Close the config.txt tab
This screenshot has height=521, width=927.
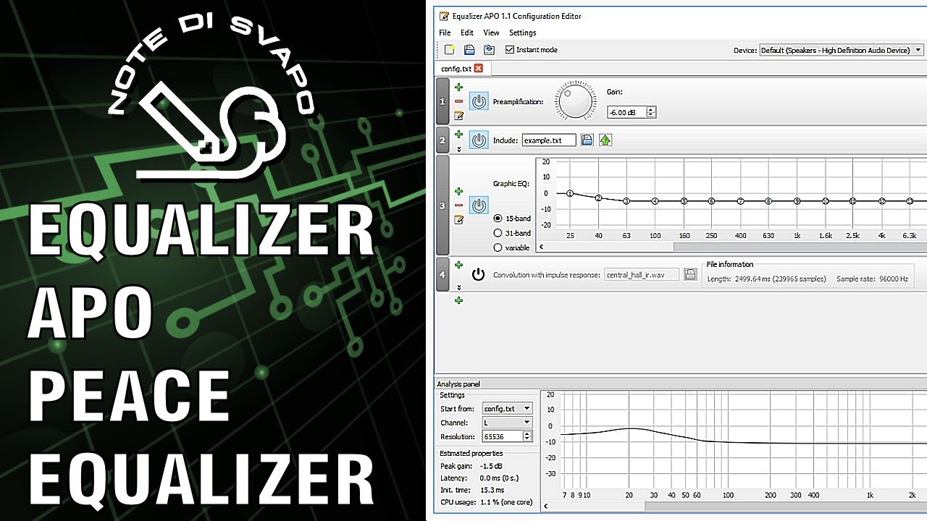478,69
